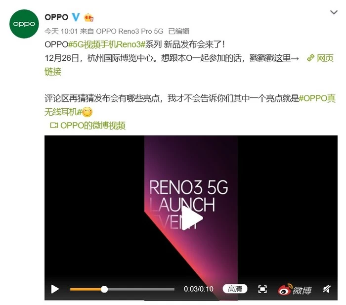Toggle fullscreen mode for the video

pos(262,289)
